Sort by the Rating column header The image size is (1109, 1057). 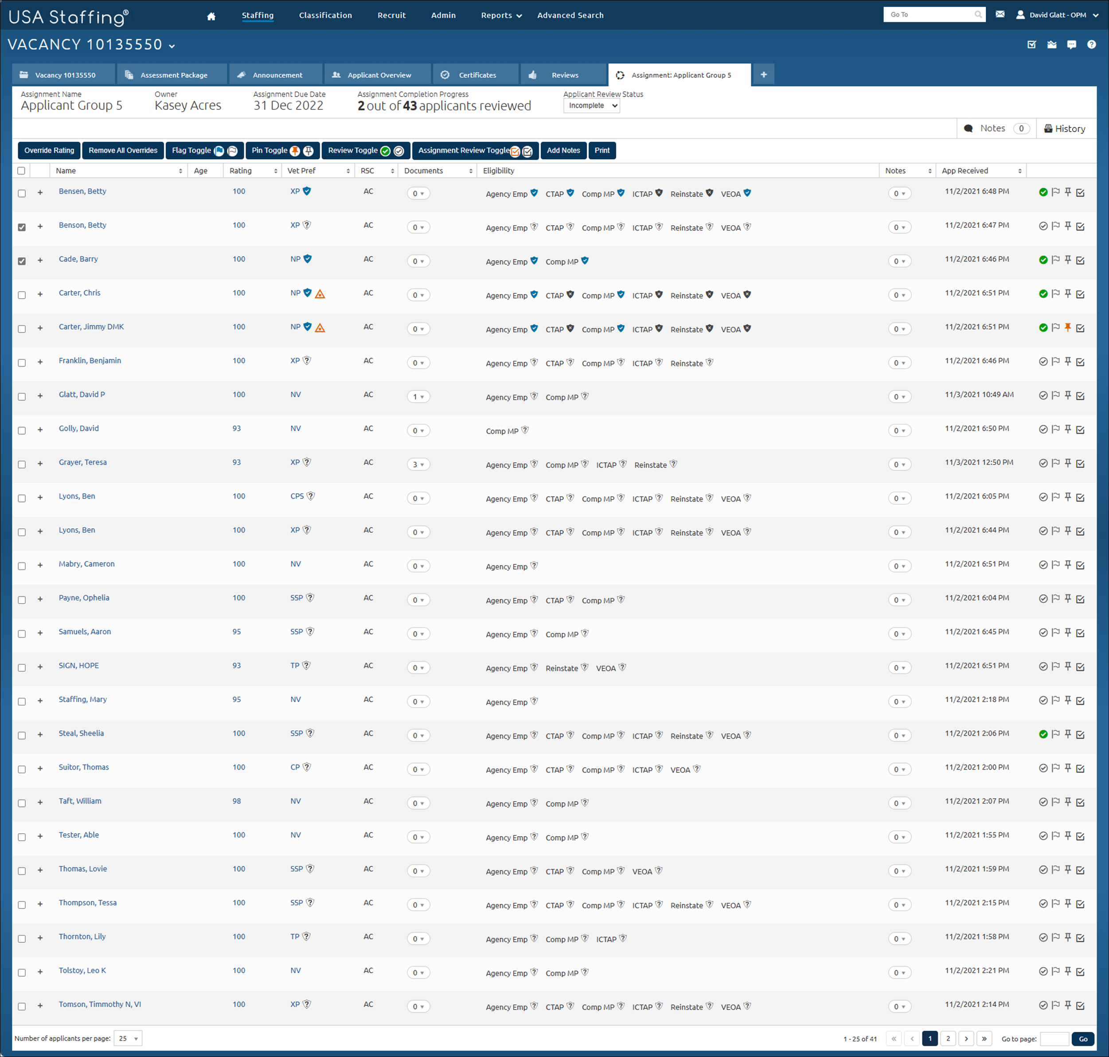tap(253, 171)
